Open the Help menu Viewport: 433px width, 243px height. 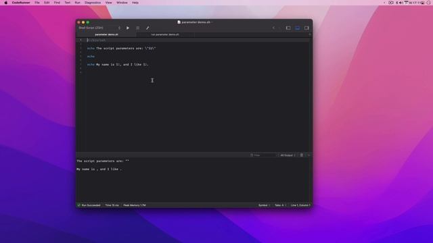coord(135,3)
